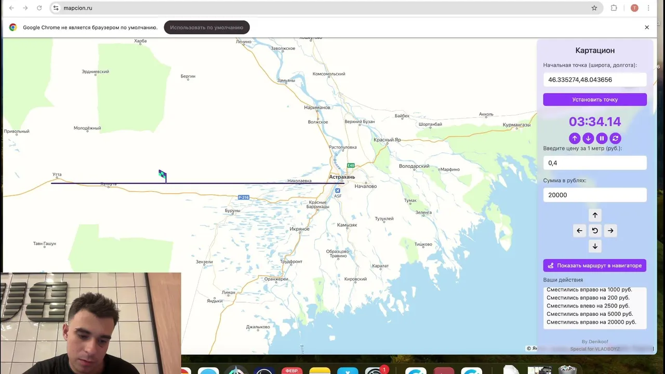Dismiss the default browser notification bar
Image resolution: width=665 pixels, height=374 pixels.
(647, 28)
